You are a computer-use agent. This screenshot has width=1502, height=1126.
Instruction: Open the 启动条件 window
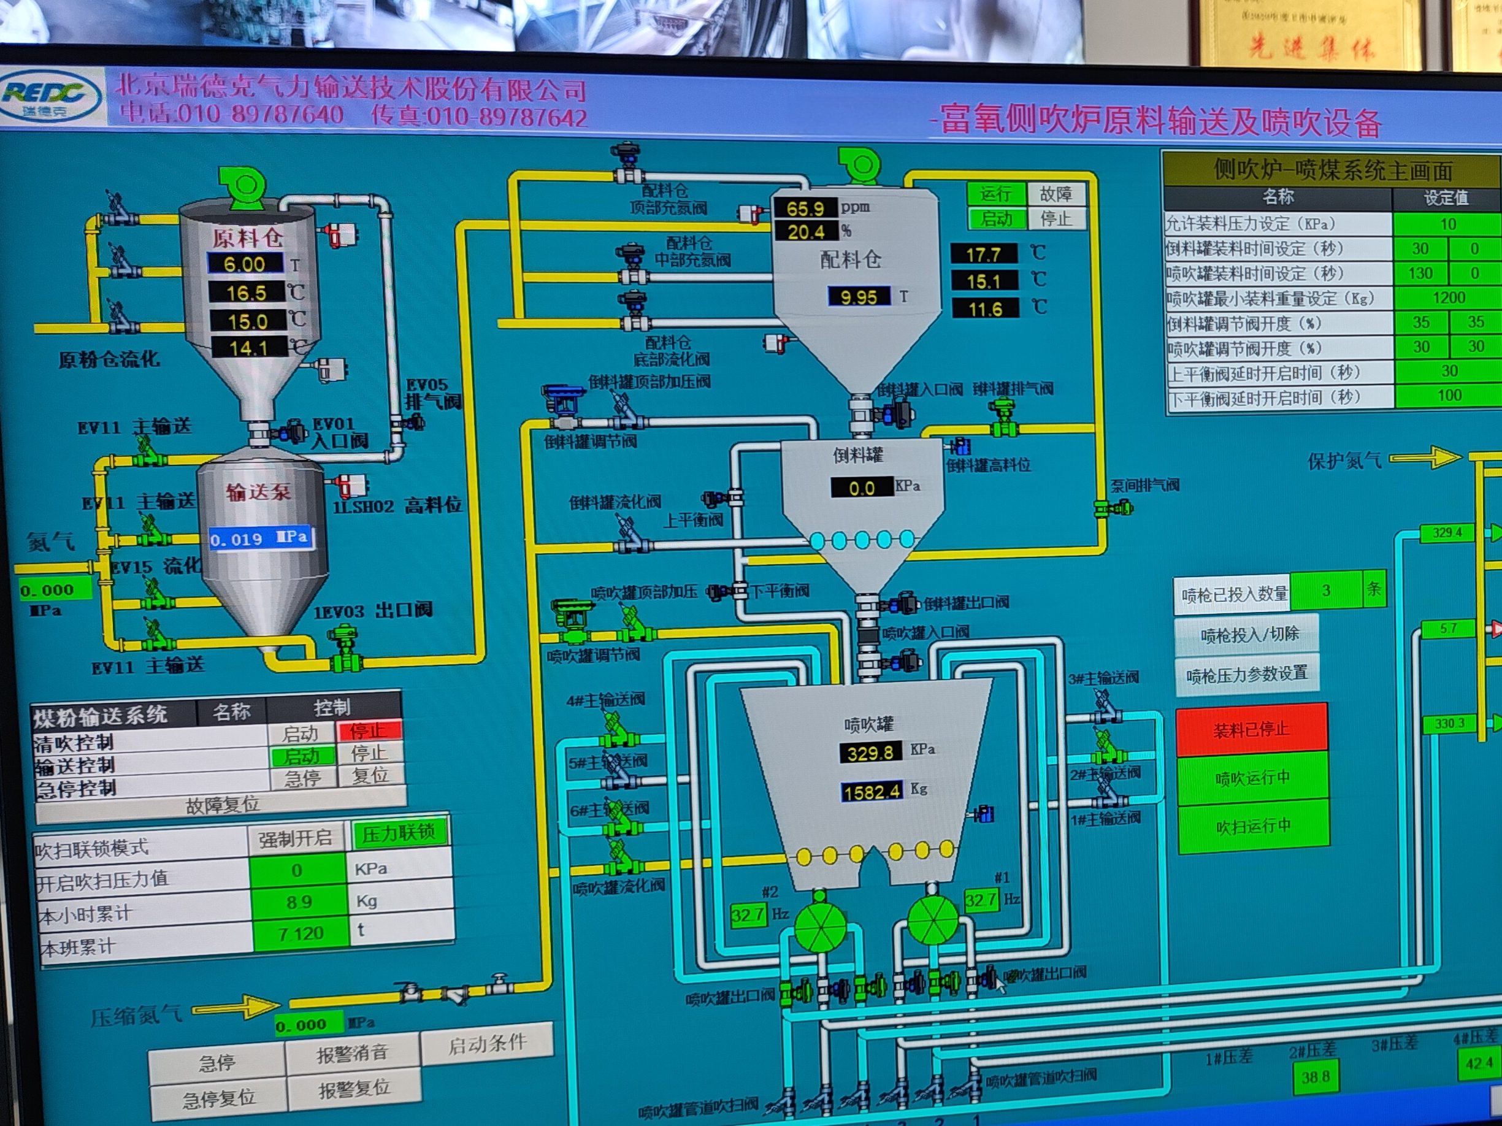pos(487,1043)
